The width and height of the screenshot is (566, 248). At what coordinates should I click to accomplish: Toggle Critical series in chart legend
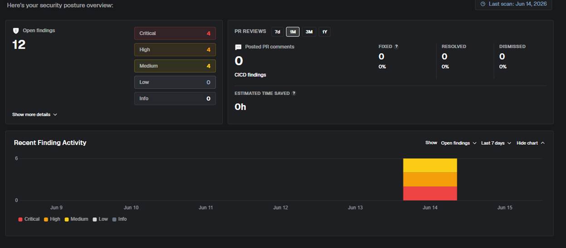coord(29,219)
